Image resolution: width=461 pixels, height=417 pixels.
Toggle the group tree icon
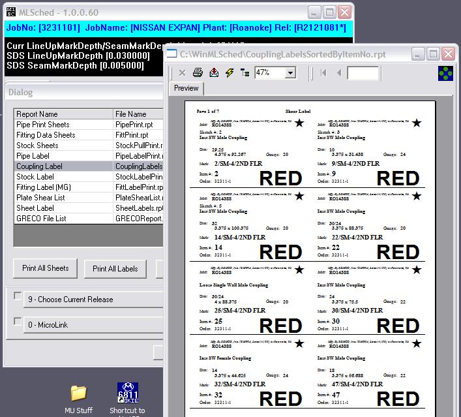click(x=245, y=73)
